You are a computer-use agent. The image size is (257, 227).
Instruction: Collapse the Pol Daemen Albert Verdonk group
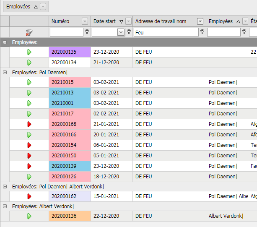(5, 186)
